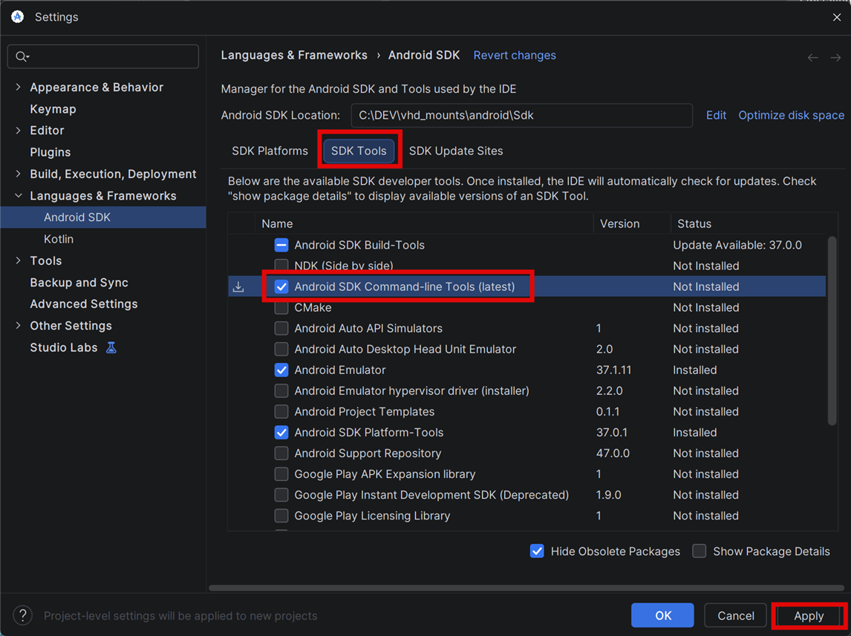Check Google Play Instant Development SDK checkbox

pos(281,495)
